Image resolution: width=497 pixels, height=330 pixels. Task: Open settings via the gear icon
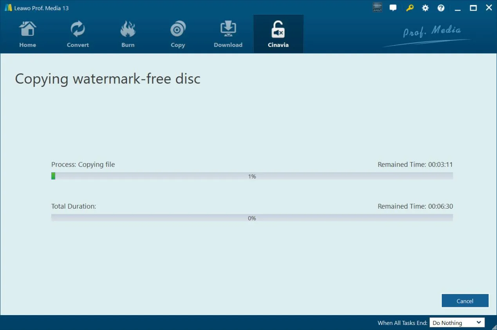[425, 8]
